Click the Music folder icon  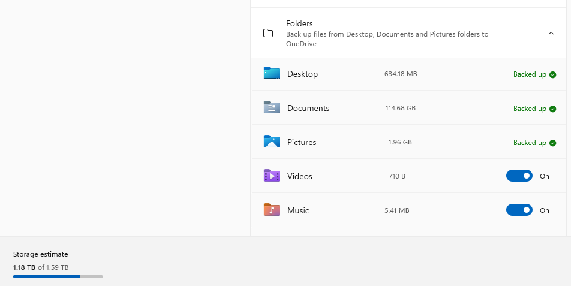click(x=272, y=210)
